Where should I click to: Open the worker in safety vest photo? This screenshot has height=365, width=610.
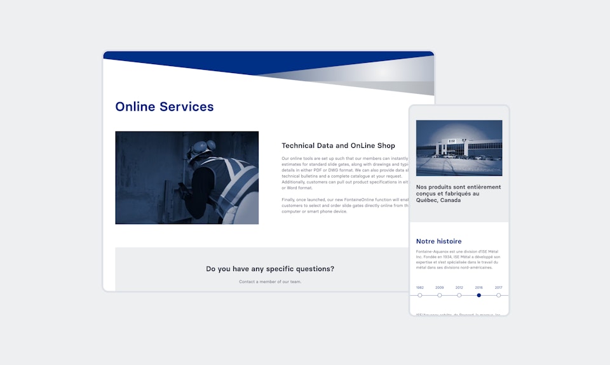pyautogui.click(x=187, y=178)
